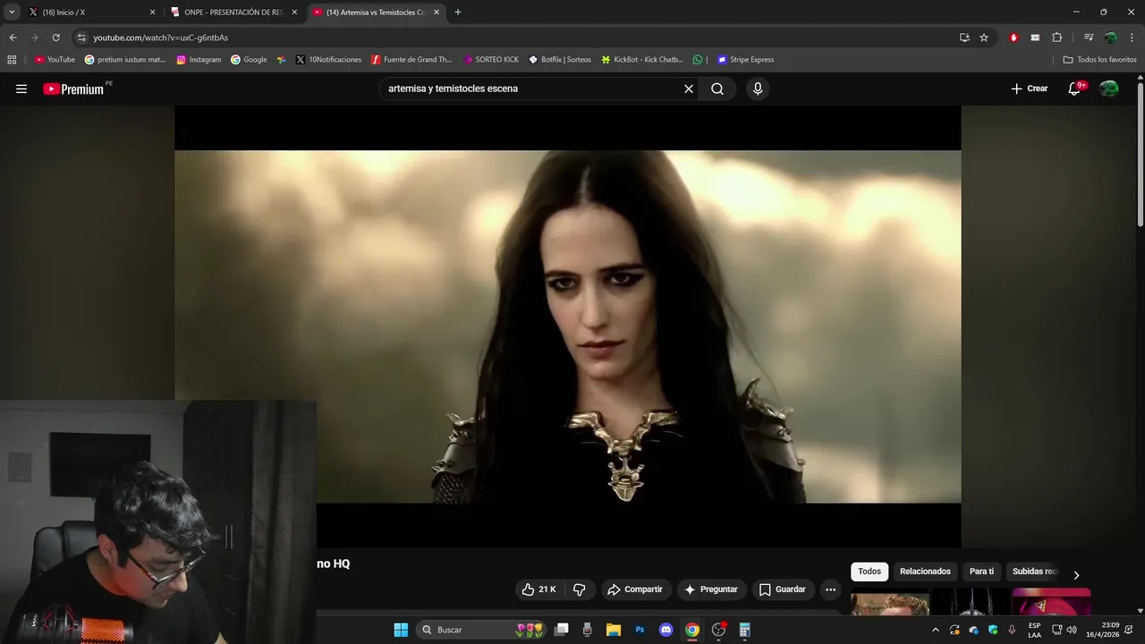
Task: View site information icon in address bar
Action: pos(81,38)
